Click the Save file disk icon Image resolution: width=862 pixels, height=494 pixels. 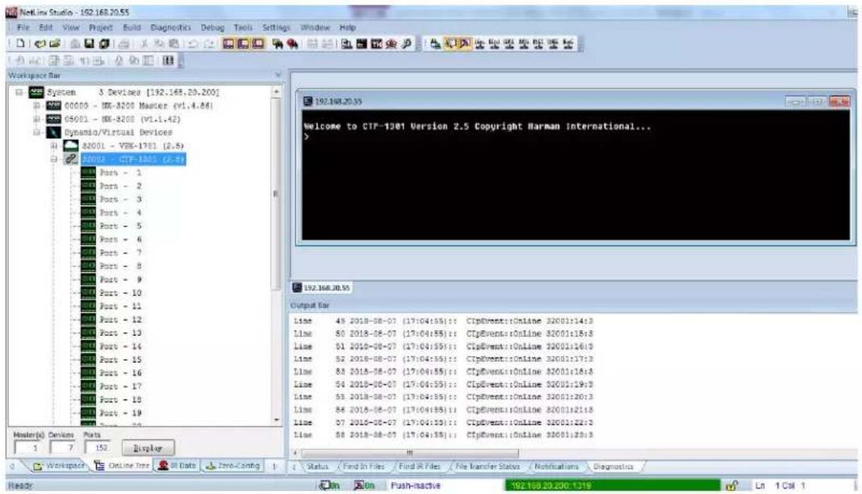pyautogui.click(x=89, y=44)
